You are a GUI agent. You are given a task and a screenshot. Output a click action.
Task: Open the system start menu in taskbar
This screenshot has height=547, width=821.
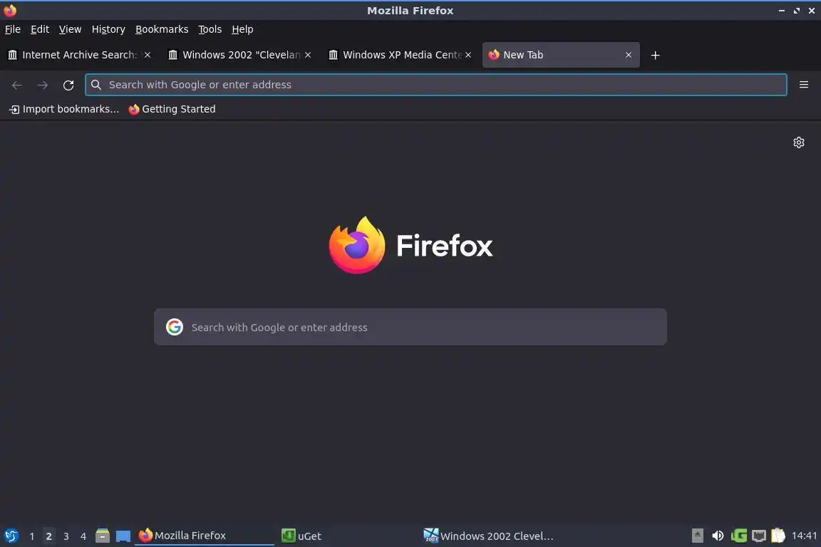pyautogui.click(x=11, y=536)
